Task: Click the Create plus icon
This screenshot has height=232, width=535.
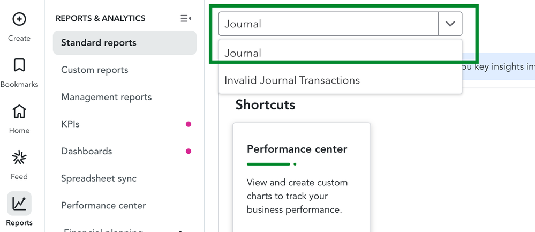Action: 19,19
